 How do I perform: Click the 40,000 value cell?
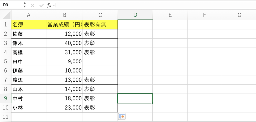coord(64,43)
